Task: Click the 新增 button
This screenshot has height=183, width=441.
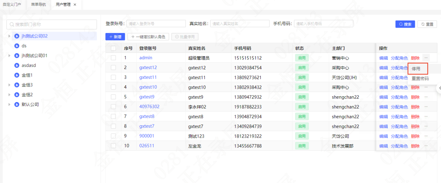Action: (115, 37)
